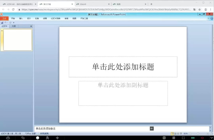The image size is (214, 140).
Task: Click the Save icon in quick access toolbar
Action: 2,23
